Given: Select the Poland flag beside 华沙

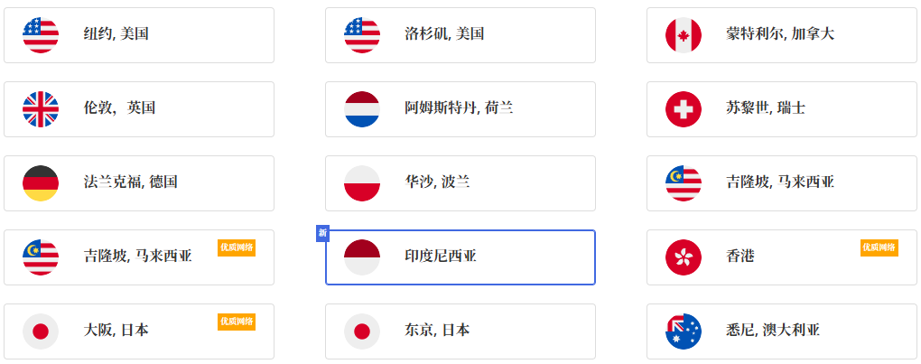Looking at the screenshot, I should coord(362,183).
